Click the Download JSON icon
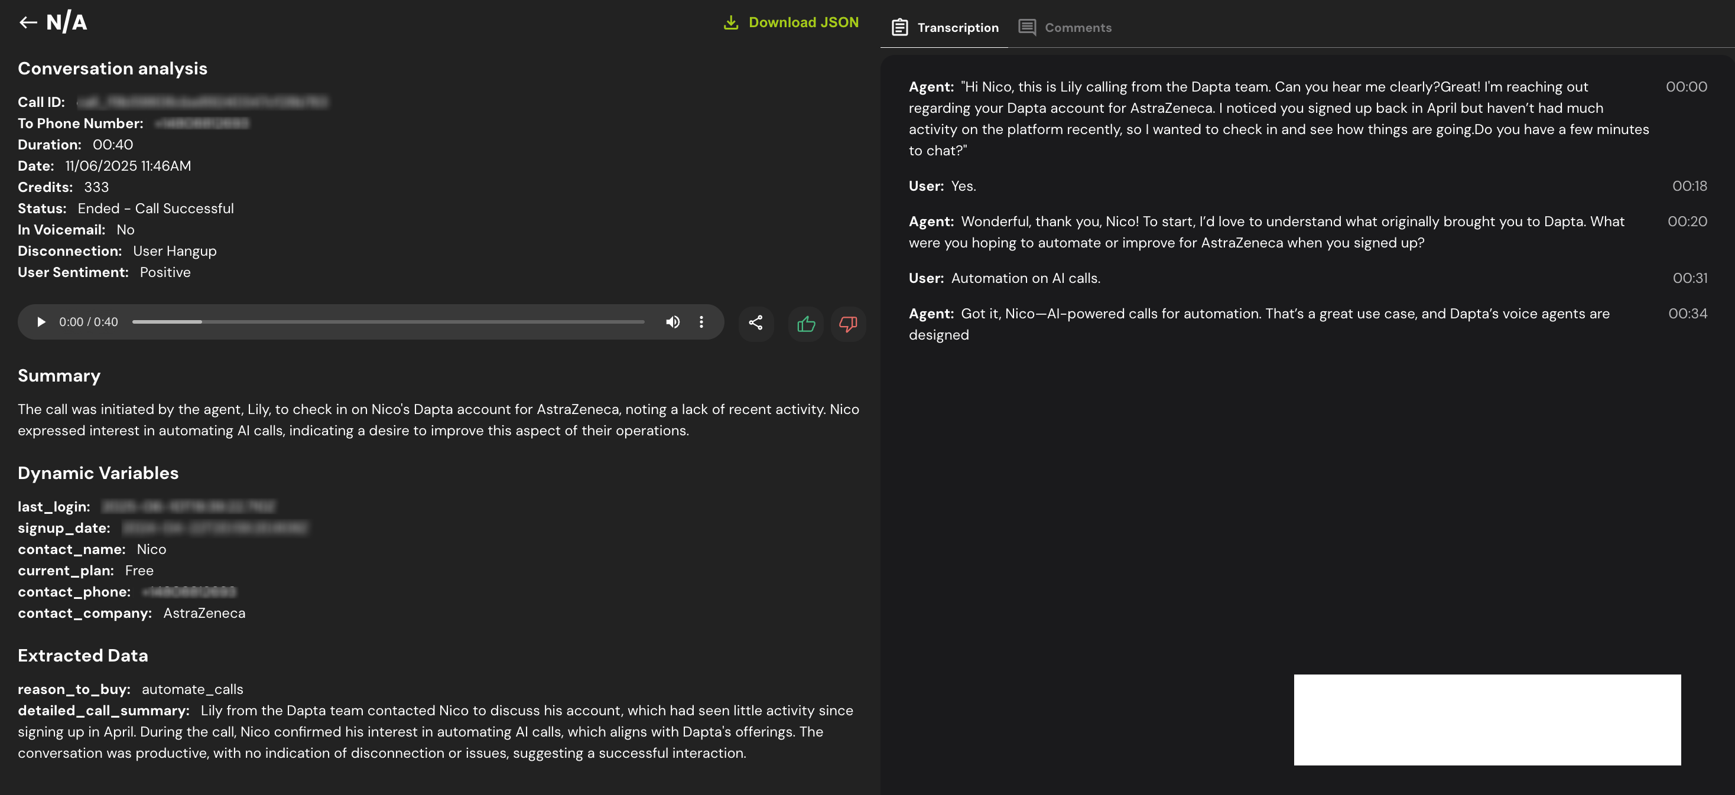Image resolution: width=1735 pixels, height=795 pixels. pos(731,22)
